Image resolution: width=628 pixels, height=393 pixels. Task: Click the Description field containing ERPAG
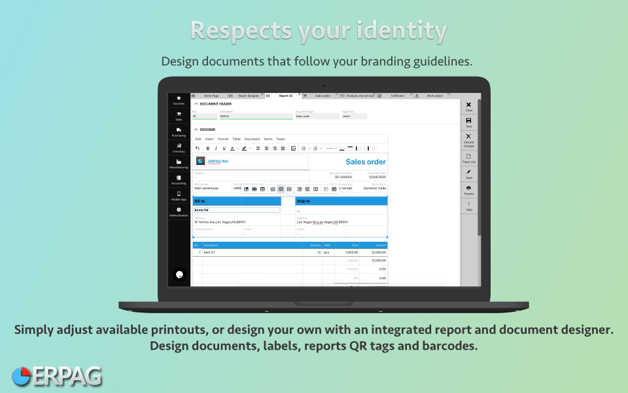click(256, 117)
